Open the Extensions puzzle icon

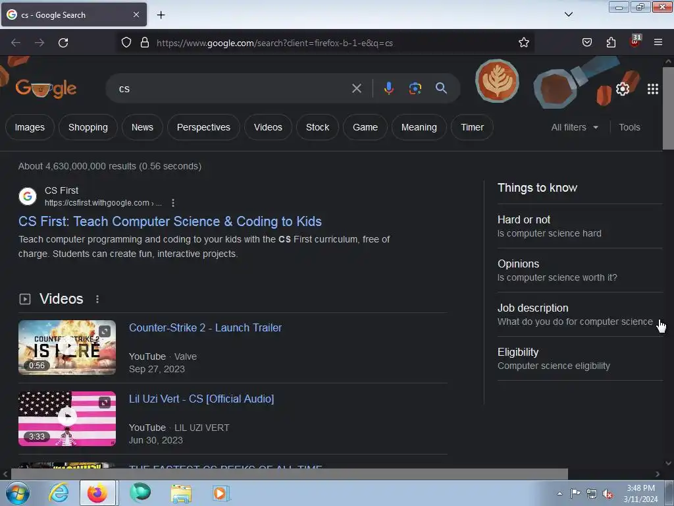click(611, 43)
